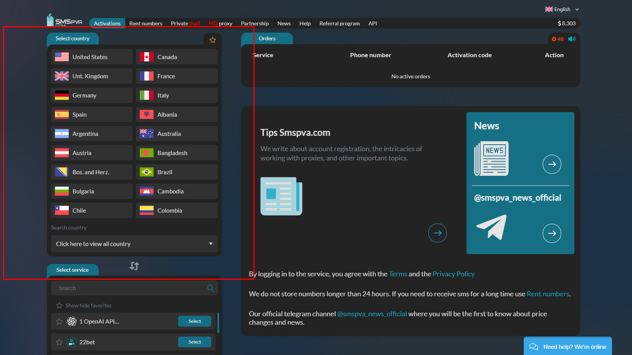Click the magnifier icon in service search

coord(210,288)
